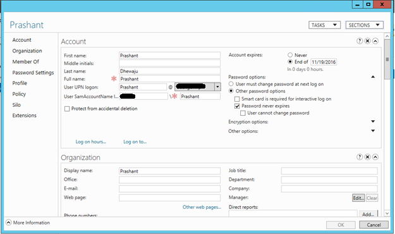
Task: Collapse the Account section with its up-arrow icon
Action: point(375,41)
